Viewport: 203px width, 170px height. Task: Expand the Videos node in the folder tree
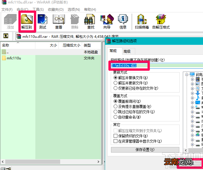coord(192,79)
